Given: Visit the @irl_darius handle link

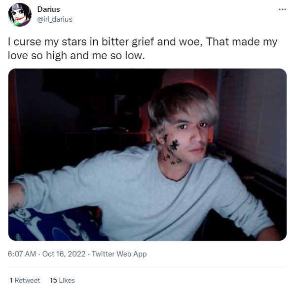Looking at the screenshot, I should point(55,19).
